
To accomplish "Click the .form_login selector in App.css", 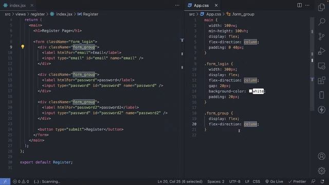I will point(216,64).
